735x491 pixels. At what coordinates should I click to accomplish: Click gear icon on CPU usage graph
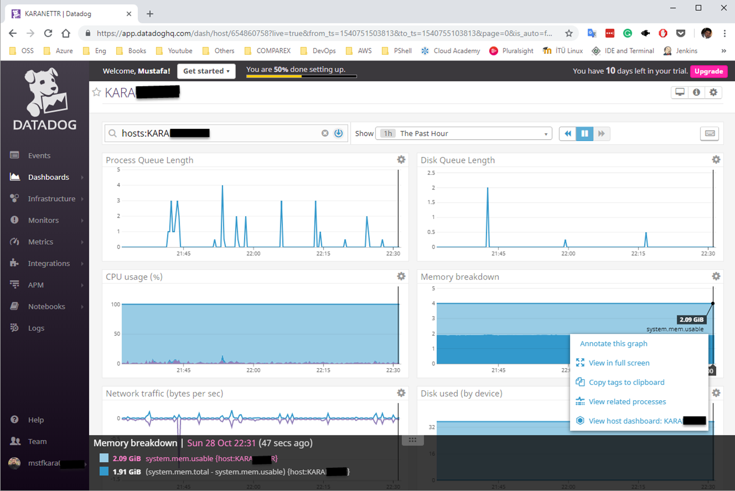pos(401,276)
